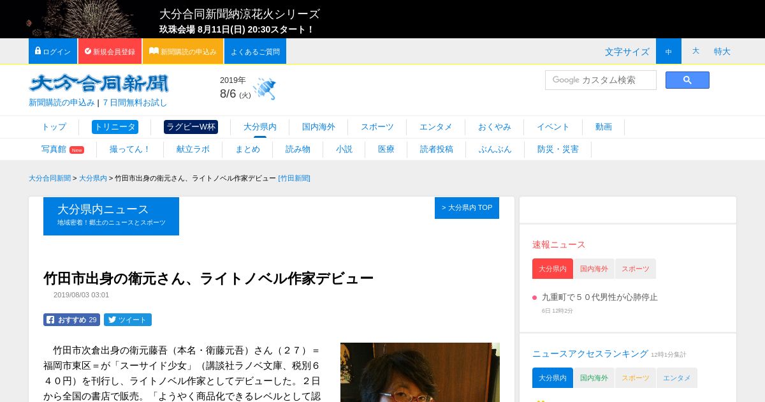Set text size to 中

point(669,51)
